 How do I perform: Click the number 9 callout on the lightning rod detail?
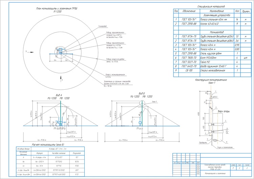click(227, 142)
